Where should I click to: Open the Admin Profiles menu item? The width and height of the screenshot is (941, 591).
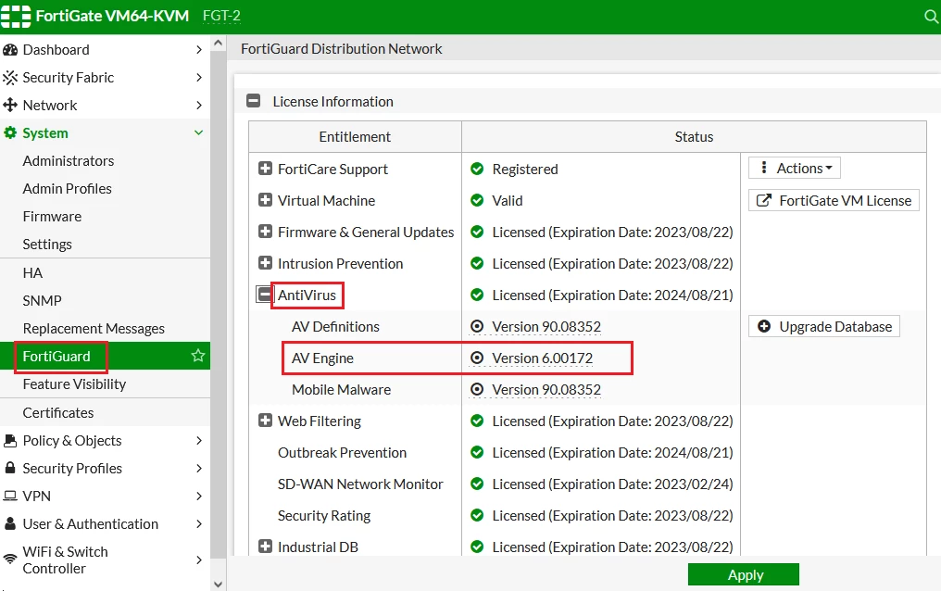[68, 188]
